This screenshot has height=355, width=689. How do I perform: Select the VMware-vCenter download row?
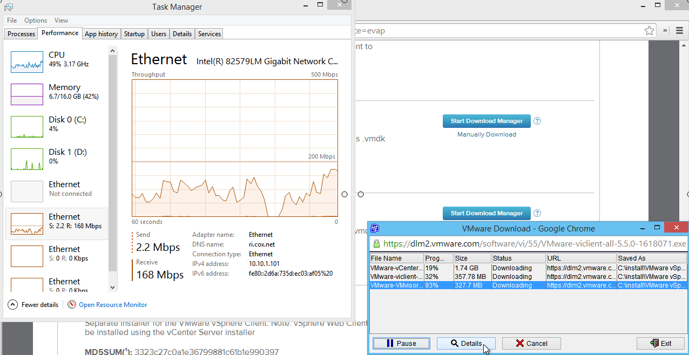coord(528,268)
